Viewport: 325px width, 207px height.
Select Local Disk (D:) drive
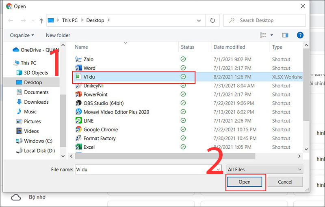point(39,151)
